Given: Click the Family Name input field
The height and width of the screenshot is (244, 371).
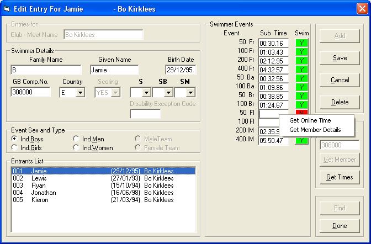Looking at the screenshot, I should (46, 70).
